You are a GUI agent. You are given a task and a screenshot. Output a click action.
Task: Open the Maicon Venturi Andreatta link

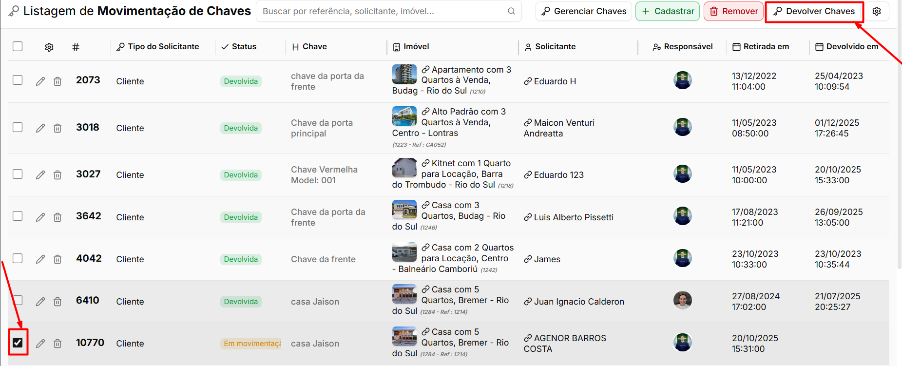pos(559,128)
